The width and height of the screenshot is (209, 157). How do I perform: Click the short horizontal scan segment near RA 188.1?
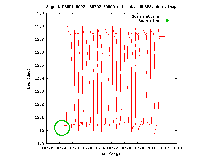(162, 36)
